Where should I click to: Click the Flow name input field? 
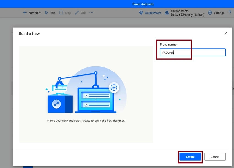tap(193, 52)
